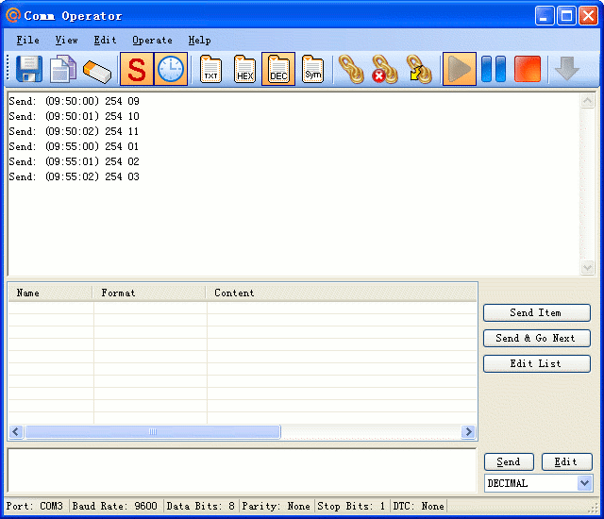Expand the DECIMAL format dropdown
This screenshot has height=519, width=604.
pos(585,483)
